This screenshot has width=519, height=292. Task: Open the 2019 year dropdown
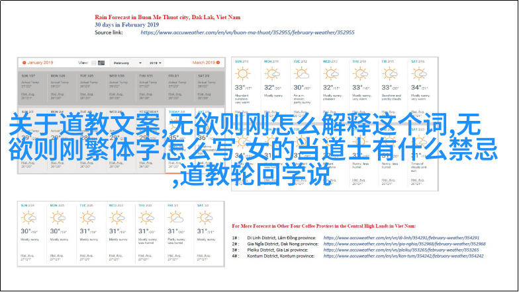tap(154, 63)
